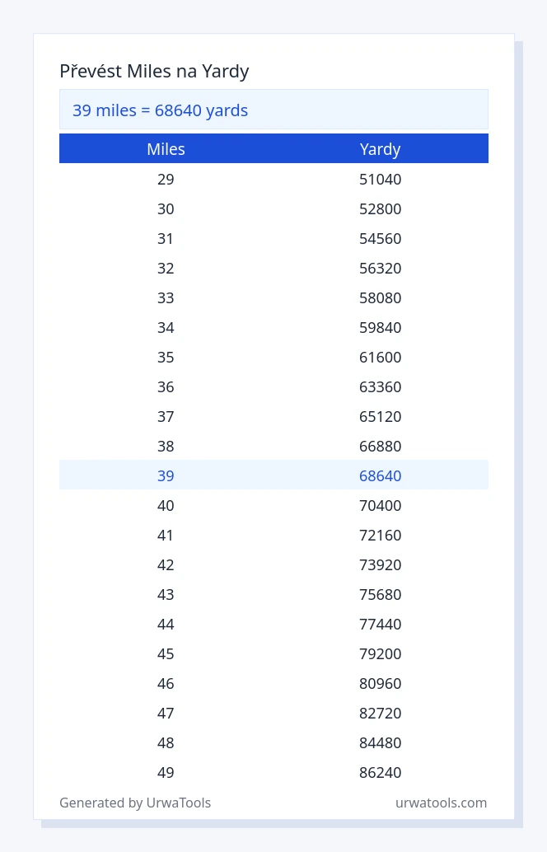Select the 29 miles cell
Screen dimensions: 547x852
click(x=166, y=180)
